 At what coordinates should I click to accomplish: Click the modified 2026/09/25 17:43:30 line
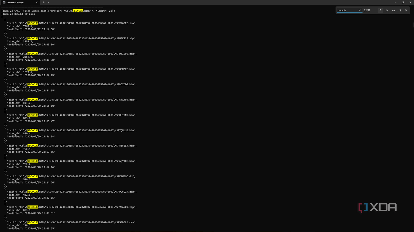click(31, 45)
